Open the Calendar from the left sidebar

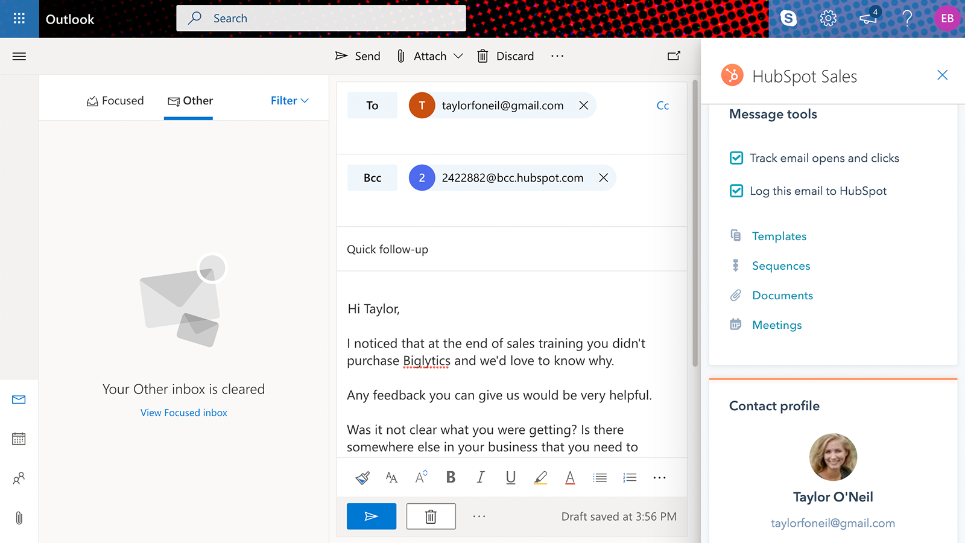19,439
